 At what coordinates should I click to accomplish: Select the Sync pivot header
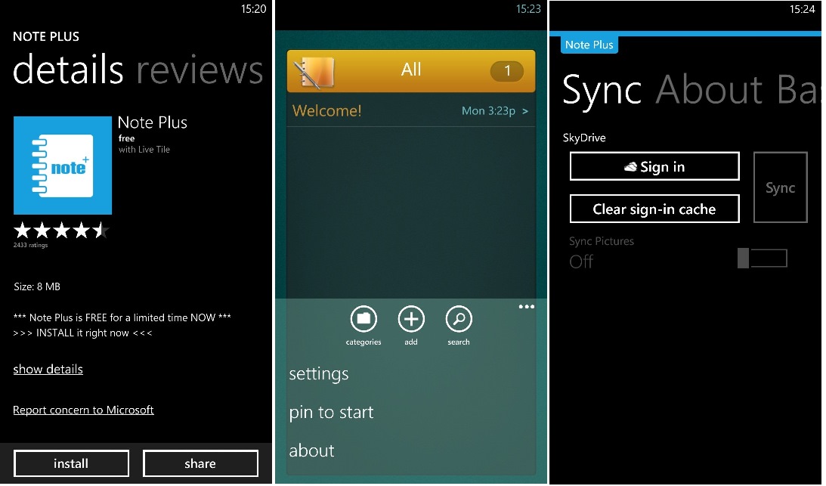[602, 91]
